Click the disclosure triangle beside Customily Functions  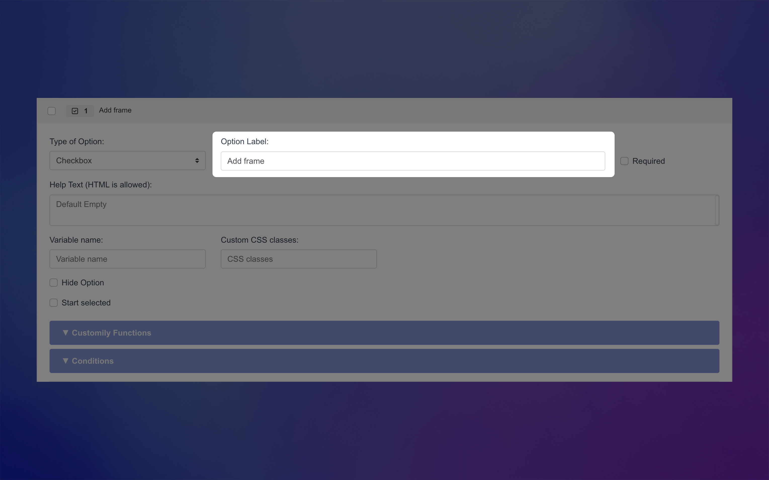click(65, 333)
